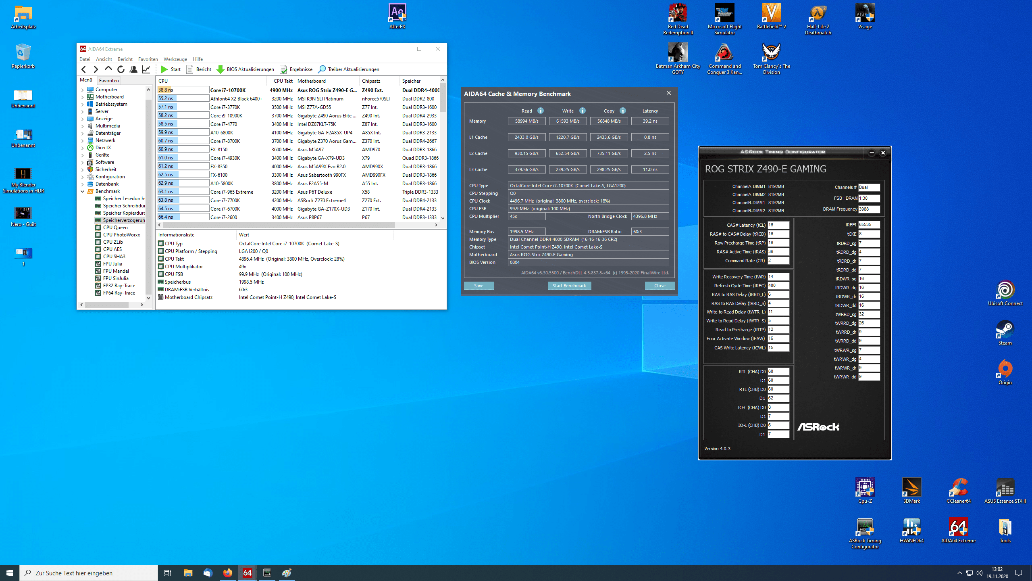This screenshot has height=581, width=1032.
Task: Click the CAS# Latency (tCL) field
Action: (778, 225)
